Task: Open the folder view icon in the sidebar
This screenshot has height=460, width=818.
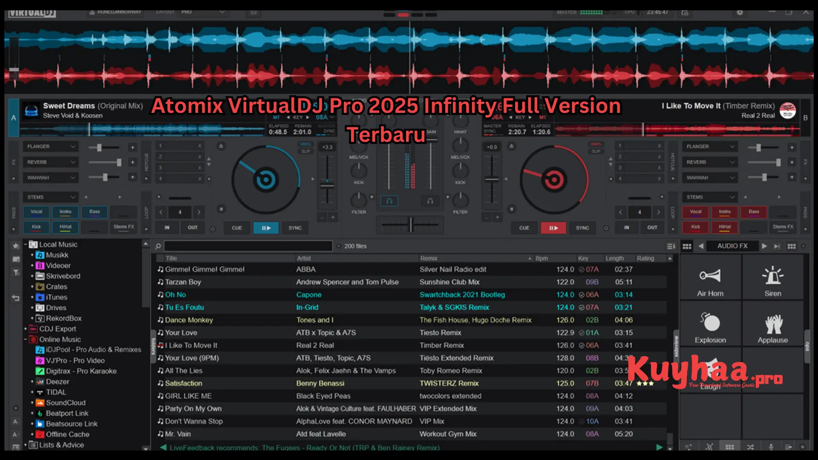Action: 16,259
